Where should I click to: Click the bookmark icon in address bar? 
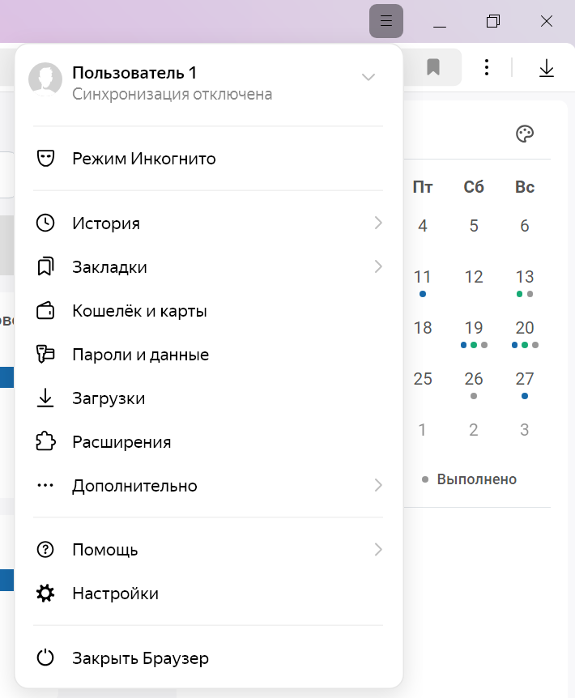click(433, 68)
